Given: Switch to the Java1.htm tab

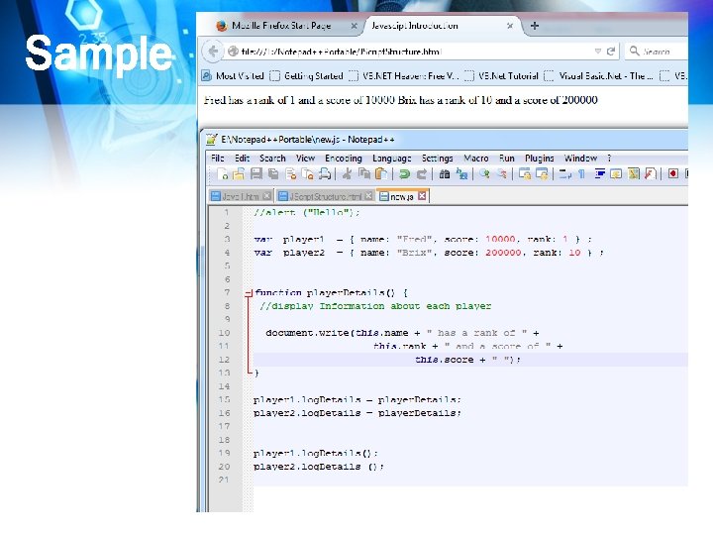Looking at the screenshot, I should pos(241,196).
